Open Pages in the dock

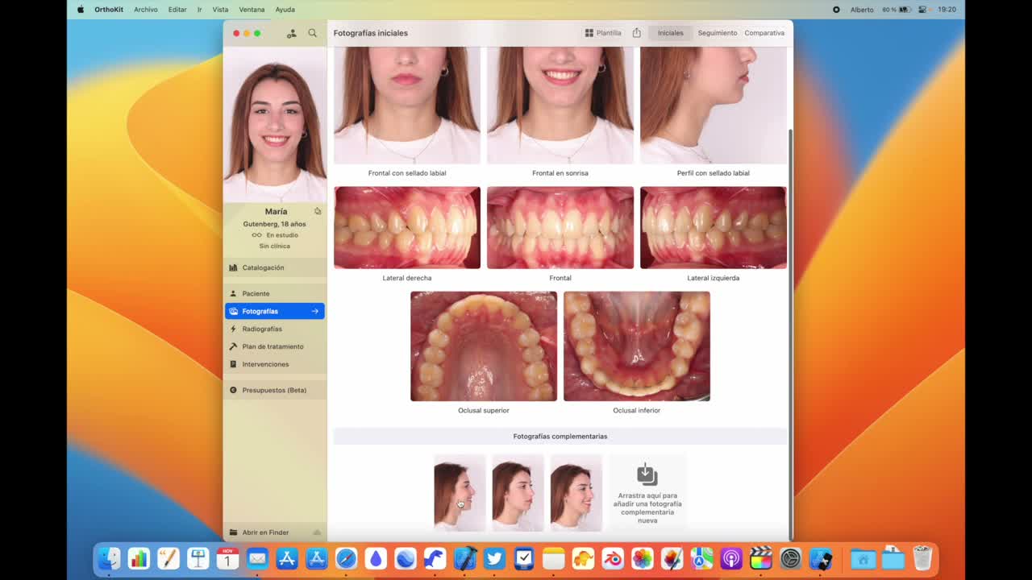click(169, 558)
